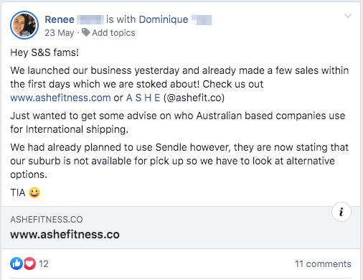Select the Add topics text
Viewport: 363px width, 280px height.
[x=113, y=33]
